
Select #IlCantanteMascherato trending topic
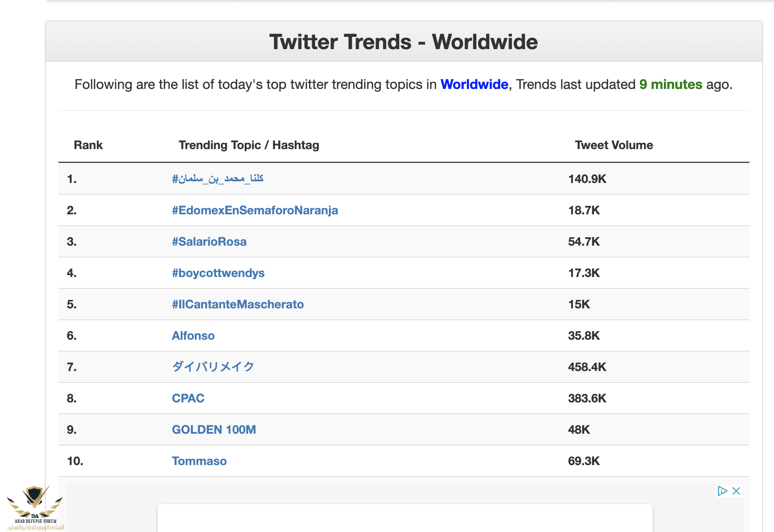[238, 304]
